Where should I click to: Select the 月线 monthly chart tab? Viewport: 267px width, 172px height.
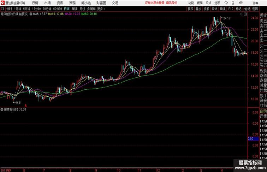[82, 9]
